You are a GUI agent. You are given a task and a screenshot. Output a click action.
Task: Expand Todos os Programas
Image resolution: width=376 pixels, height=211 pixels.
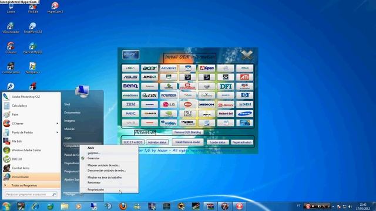point(31,185)
